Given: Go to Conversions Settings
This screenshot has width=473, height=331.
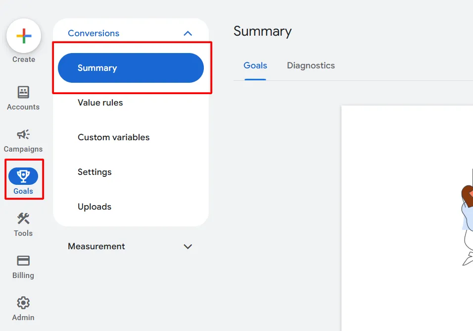Looking at the screenshot, I should [x=95, y=172].
